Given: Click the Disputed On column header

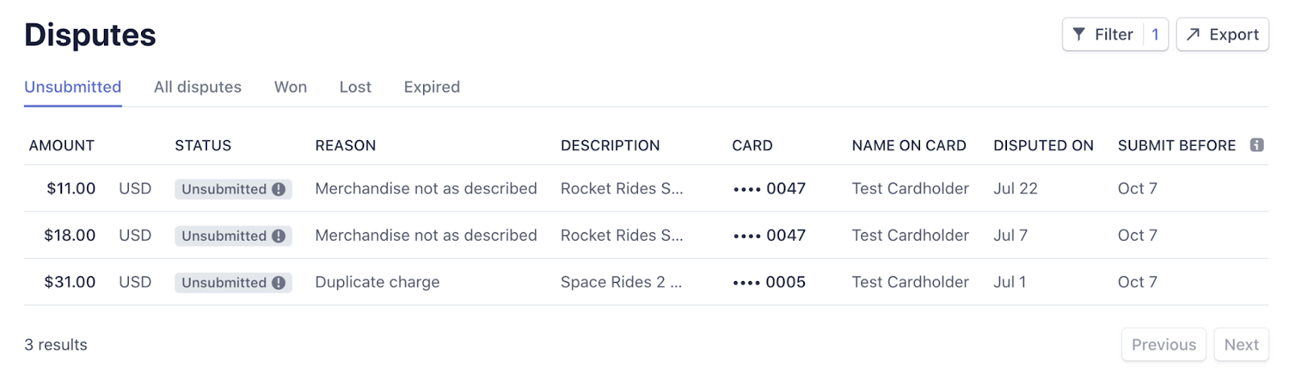Looking at the screenshot, I should point(1043,146).
